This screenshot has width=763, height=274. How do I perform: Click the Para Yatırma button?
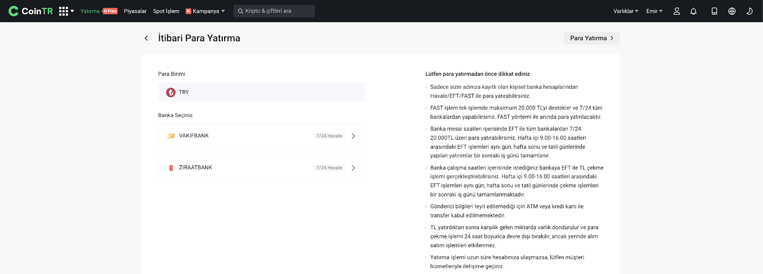591,38
